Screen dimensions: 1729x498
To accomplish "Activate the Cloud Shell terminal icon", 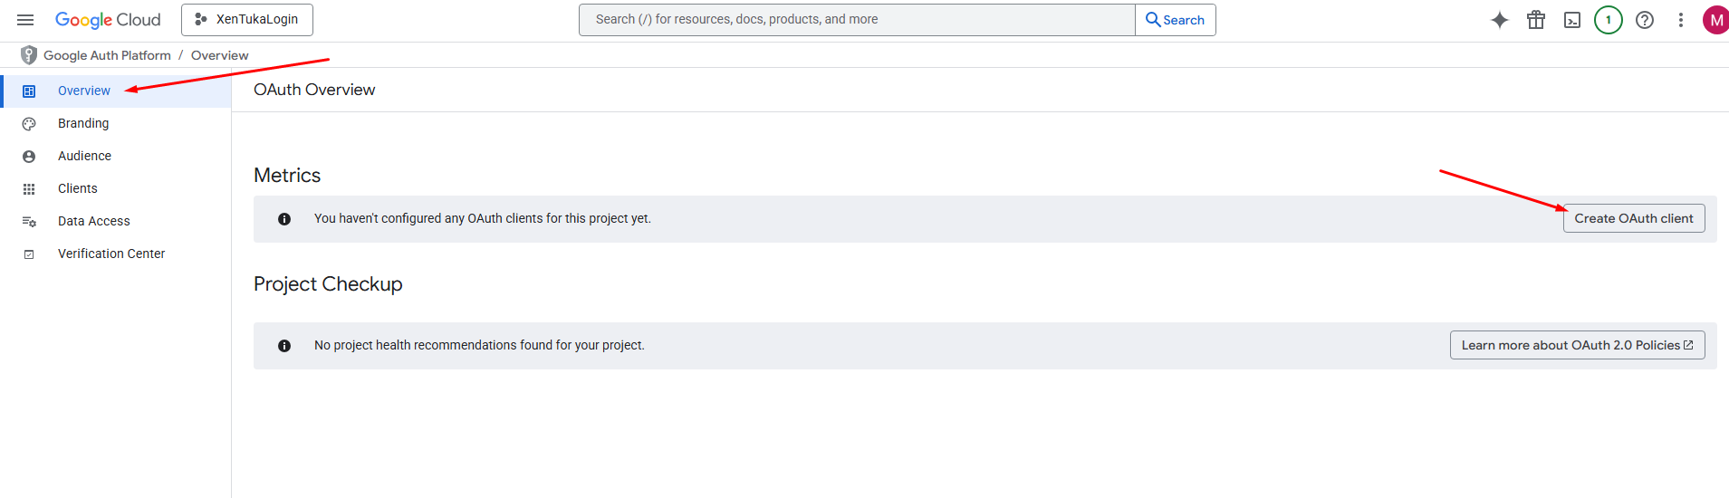I will click(x=1572, y=20).
